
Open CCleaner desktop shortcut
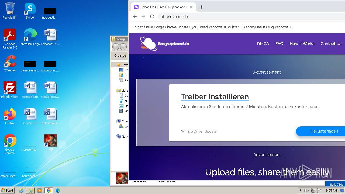click(x=10, y=64)
